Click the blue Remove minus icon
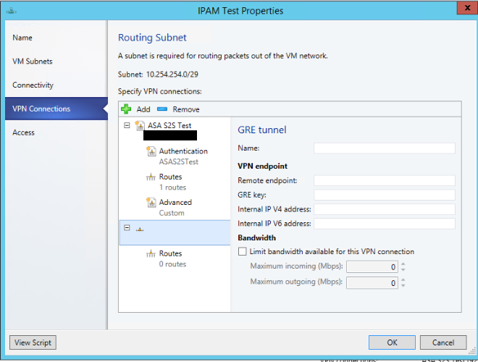 [x=162, y=109]
